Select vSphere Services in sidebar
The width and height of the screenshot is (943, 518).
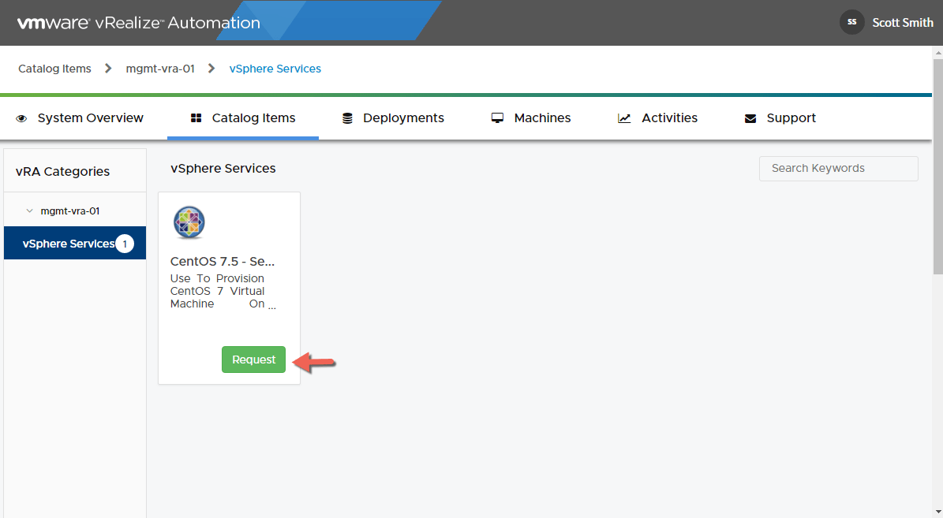69,244
